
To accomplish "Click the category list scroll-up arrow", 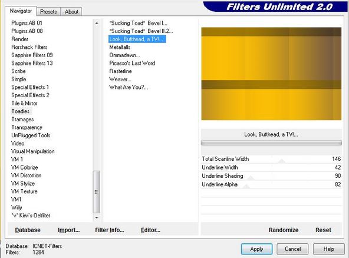I will [97, 23].
